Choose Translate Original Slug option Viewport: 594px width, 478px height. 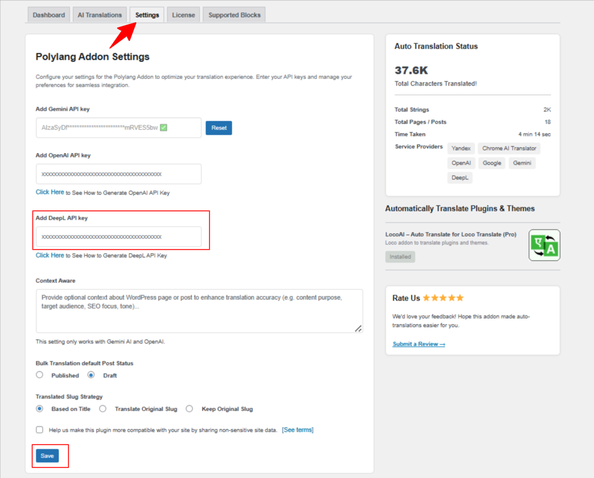102,409
